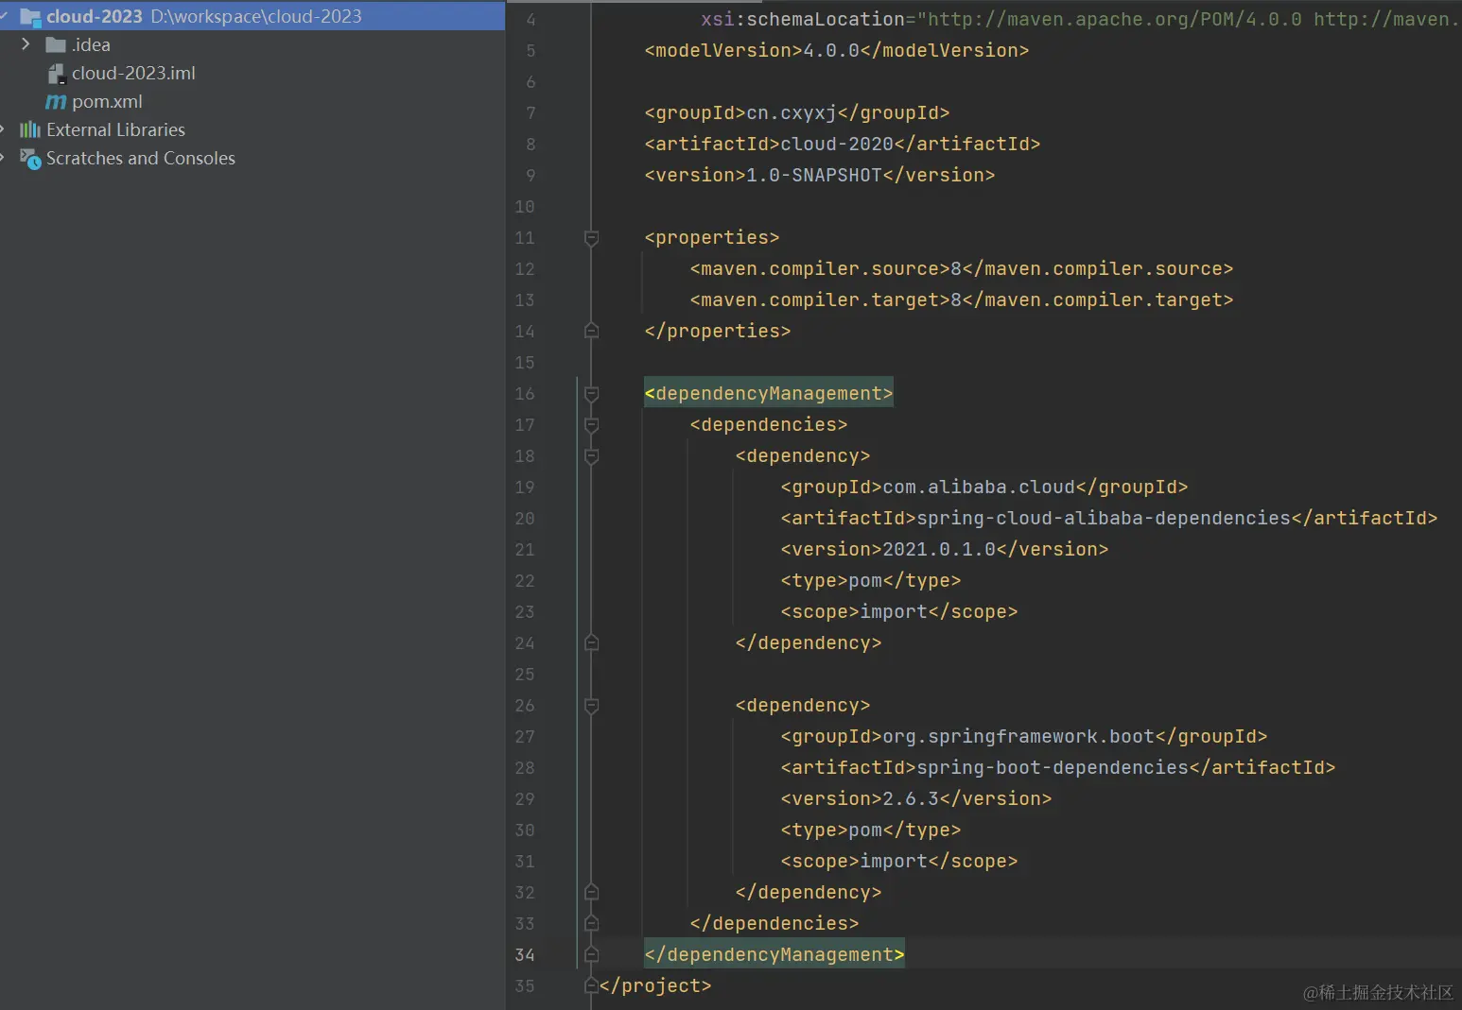Click the spring-cloud-alibaba-dependencies artifactId line
Viewport: 1462px width, 1010px height.
[x=1108, y=518]
